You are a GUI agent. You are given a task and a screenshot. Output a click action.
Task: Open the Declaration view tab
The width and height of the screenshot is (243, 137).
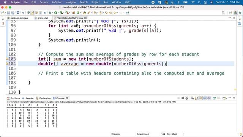click(43, 98)
